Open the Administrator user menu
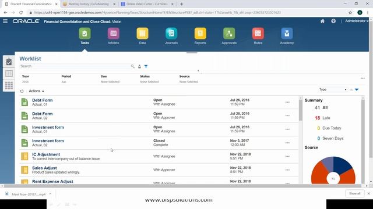The width and height of the screenshot is (373, 209). 357,21
